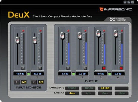The height and width of the screenshot is (102, 138).
Task: Select sample rate 96000
Action: pos(72,88)
